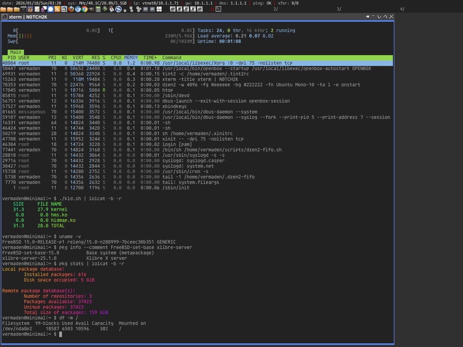Viewport: 463px width, 347px height.
Task: Click the green arrow launcher icon
Action: pos(105,9)
